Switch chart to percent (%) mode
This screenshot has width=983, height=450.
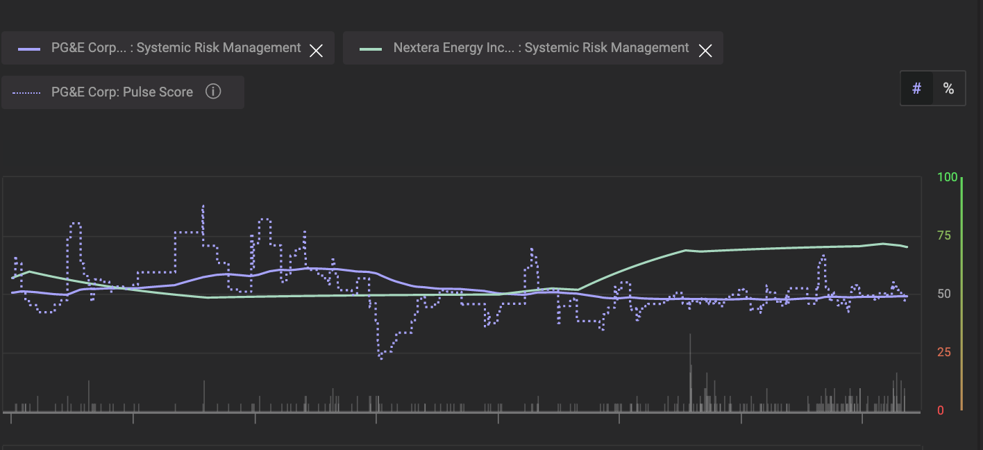tap(948, 88)
